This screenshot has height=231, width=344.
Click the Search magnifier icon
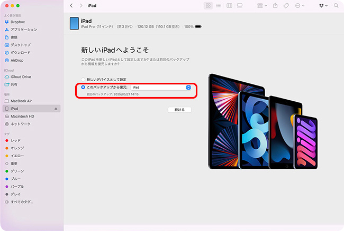click(336, 6)
